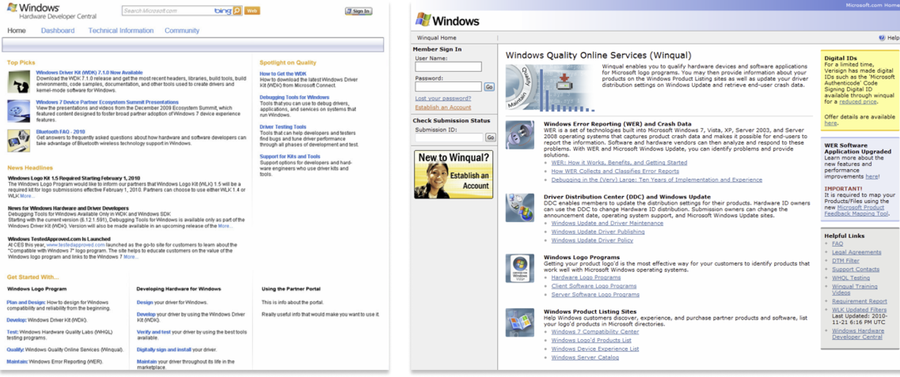Open Windows 7 Device Partner Ecosystem Summit link

point(107,102)
